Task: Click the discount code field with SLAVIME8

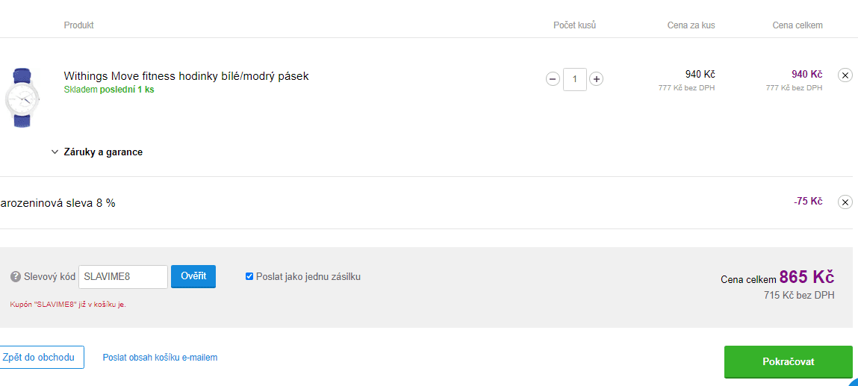Action: pyautogui.click(x=123, y=277)
